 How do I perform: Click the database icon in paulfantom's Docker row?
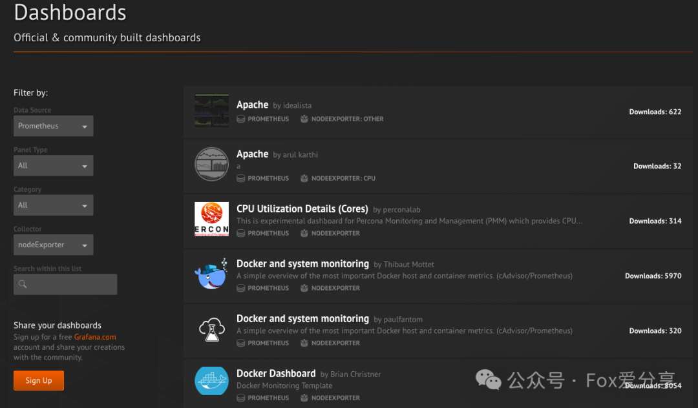coord(241,343)
